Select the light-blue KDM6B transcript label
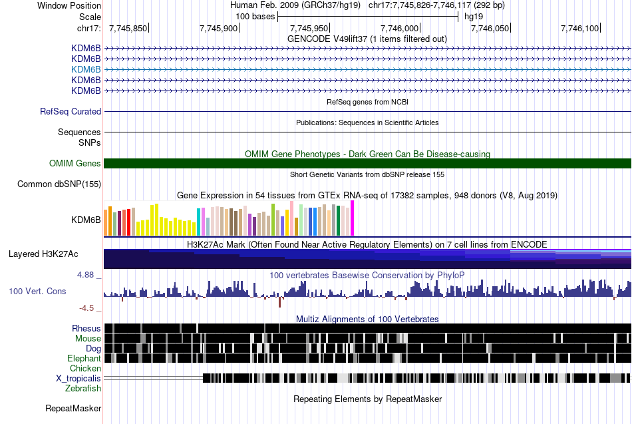 pos(86,69)
